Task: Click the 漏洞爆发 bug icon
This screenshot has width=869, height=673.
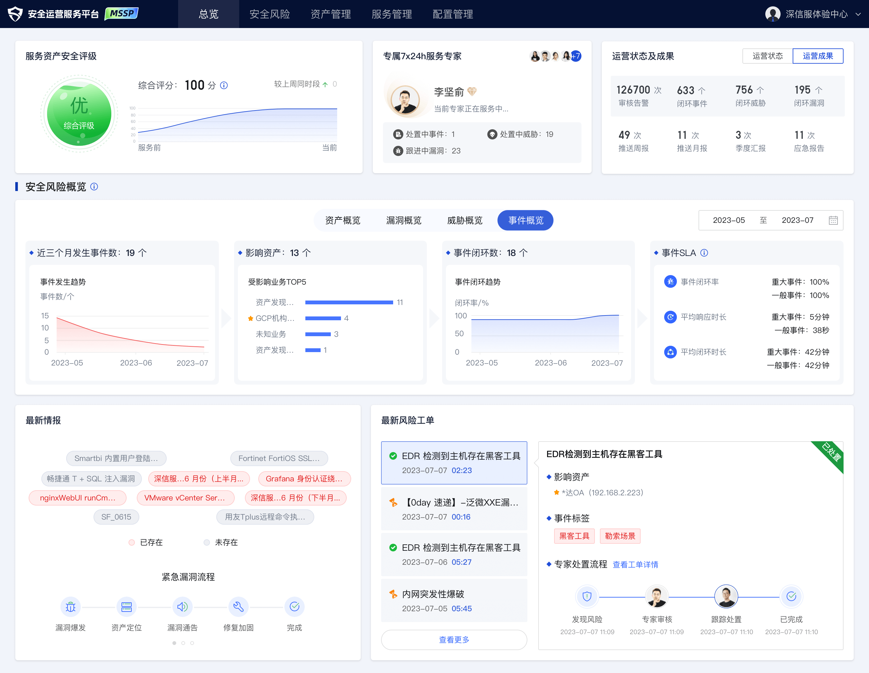Action: 70,606
